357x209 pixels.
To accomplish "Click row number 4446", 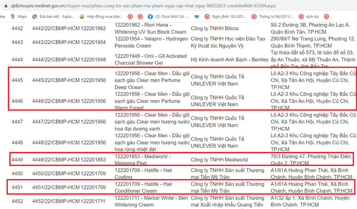I will [x=17, y=101].
